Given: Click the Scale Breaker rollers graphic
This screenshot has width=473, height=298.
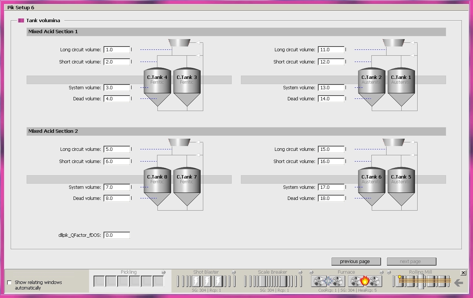Looking at the screenshot, I should 272,281.
